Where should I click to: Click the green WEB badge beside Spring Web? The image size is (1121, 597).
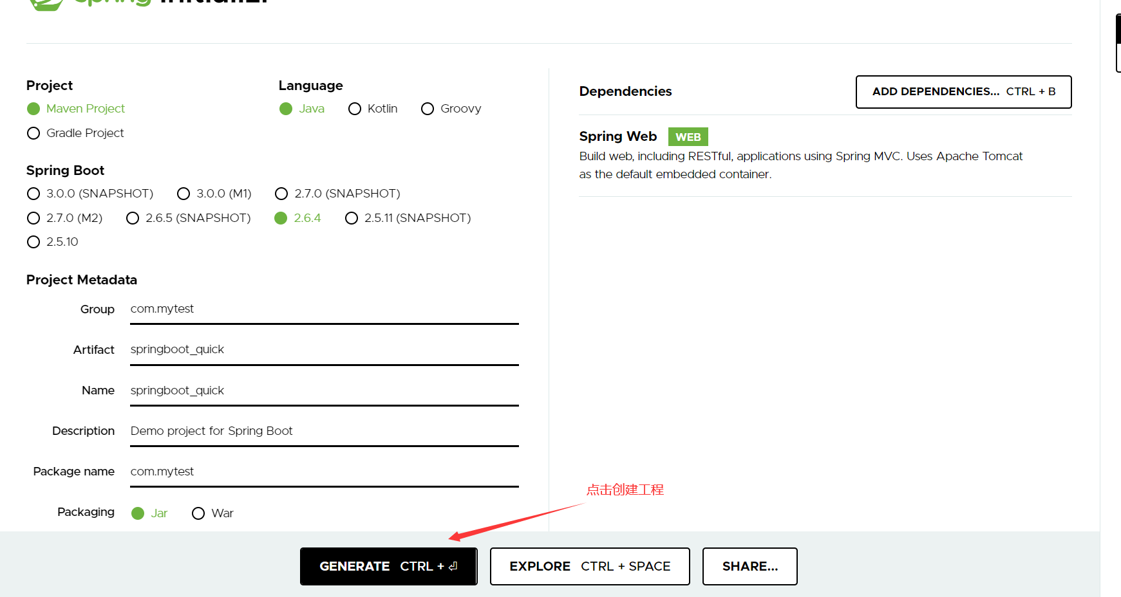[x=688, y=136]
